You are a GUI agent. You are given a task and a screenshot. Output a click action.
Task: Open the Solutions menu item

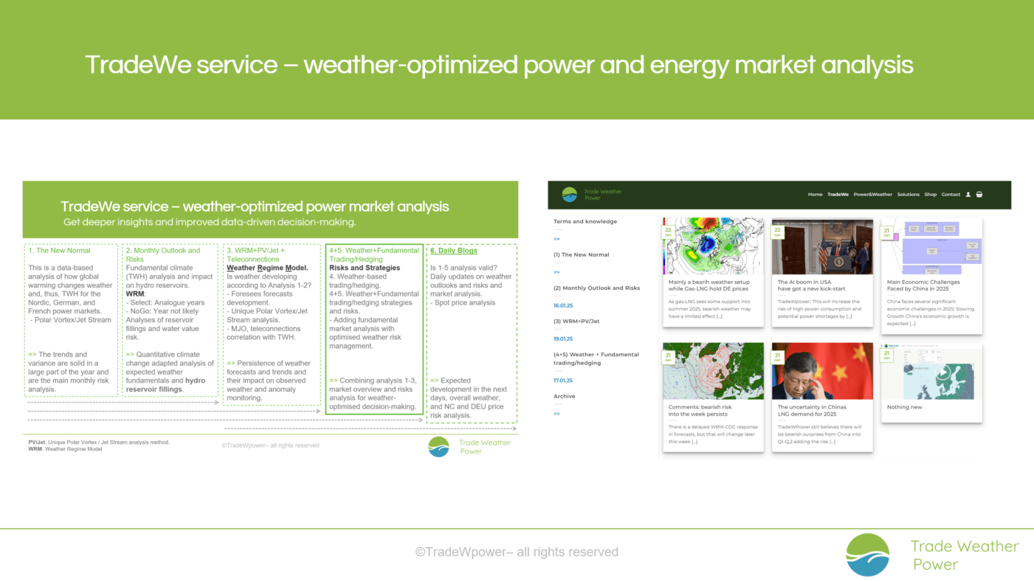click(909, 195)
